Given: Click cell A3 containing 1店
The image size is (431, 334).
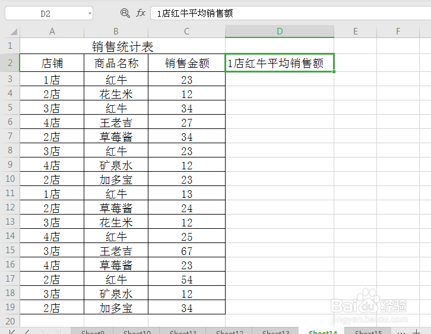Looking at the screenshot, I should pyautogui.click(x=52, y=80).
